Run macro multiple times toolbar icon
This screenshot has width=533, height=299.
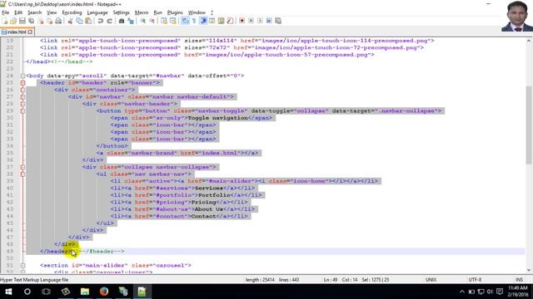[x=269, y=21]
